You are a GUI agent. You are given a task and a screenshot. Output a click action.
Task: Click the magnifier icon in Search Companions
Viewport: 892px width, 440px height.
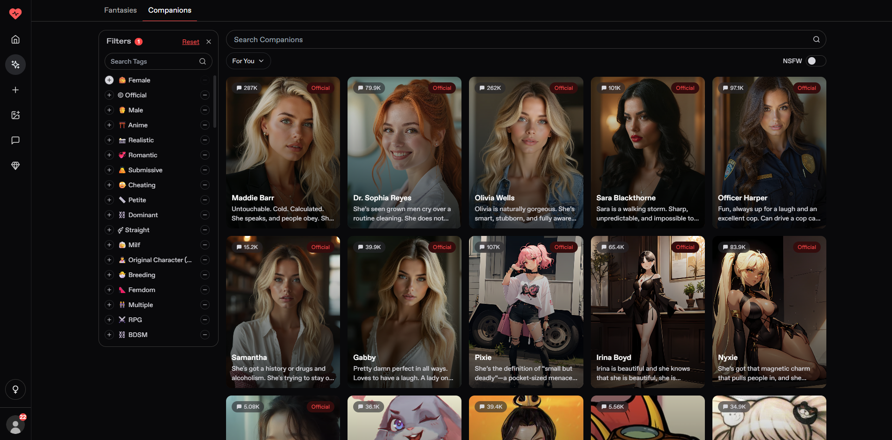(x=816, y=40)
